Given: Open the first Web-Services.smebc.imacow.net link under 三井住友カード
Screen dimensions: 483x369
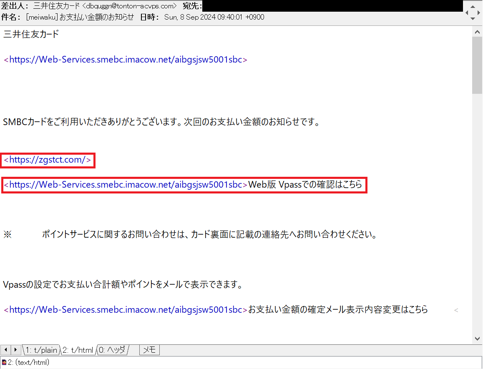Looking at the screenshot, I should click(126, 60).
